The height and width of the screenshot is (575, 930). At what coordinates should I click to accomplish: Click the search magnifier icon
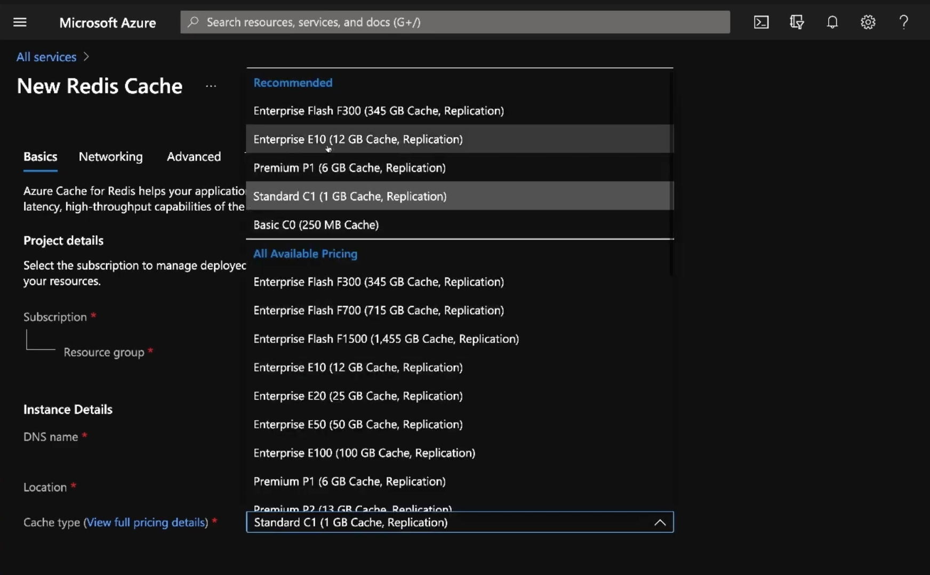[x=193, y=22]
